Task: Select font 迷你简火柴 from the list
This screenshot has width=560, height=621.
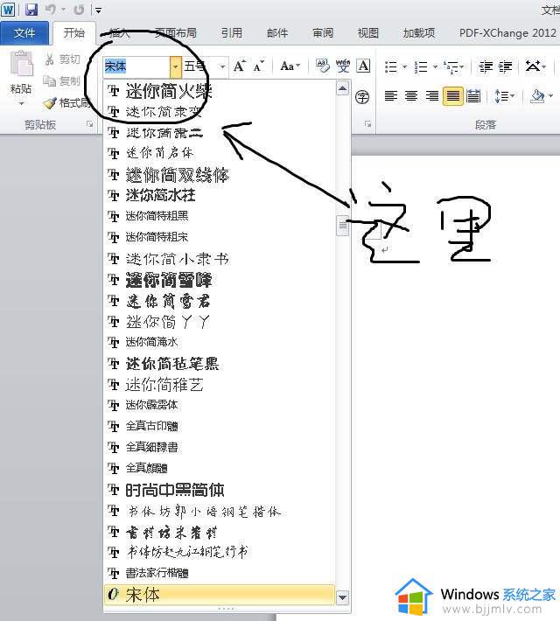Action: 219,92
